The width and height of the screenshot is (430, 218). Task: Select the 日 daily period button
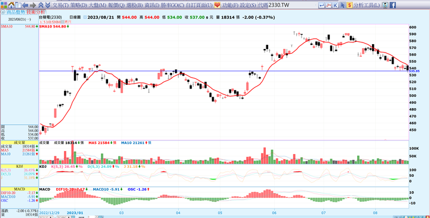click(x=63, y=22)
